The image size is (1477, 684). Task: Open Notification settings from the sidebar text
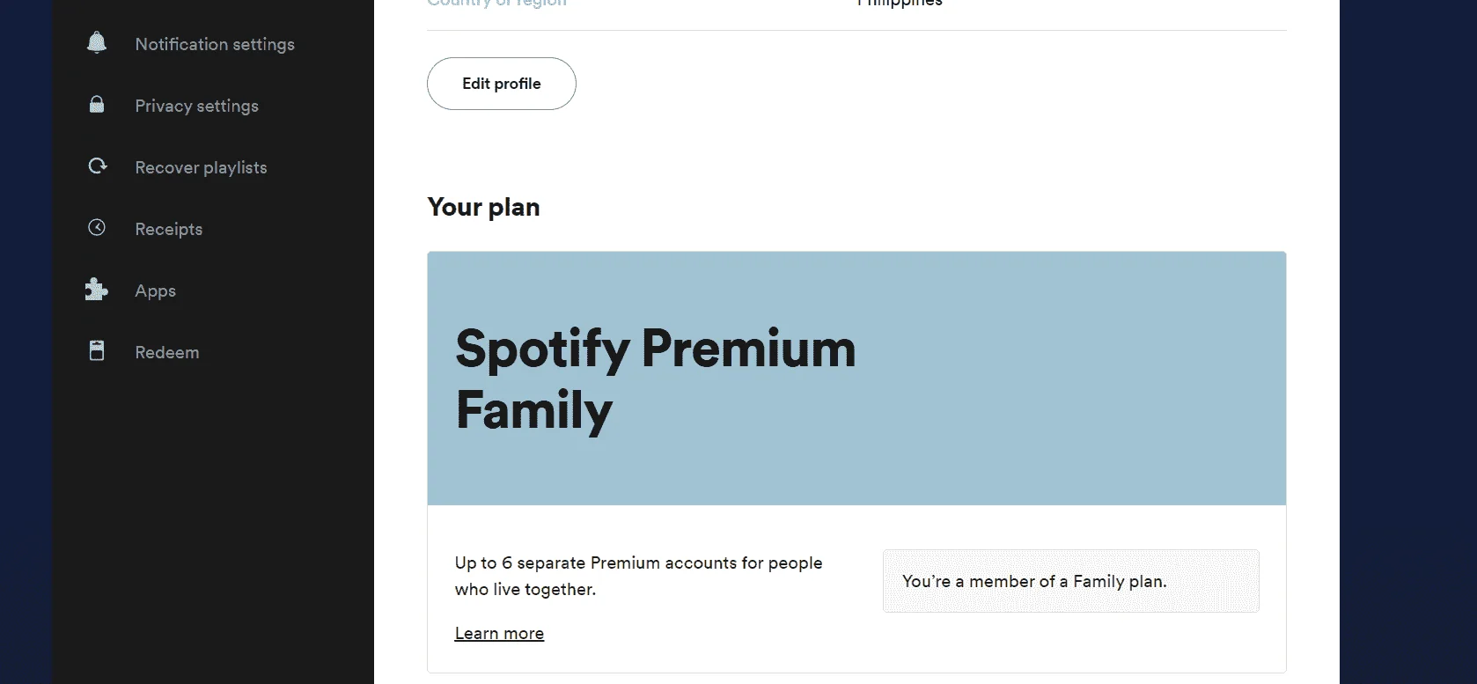click(215, 44)
